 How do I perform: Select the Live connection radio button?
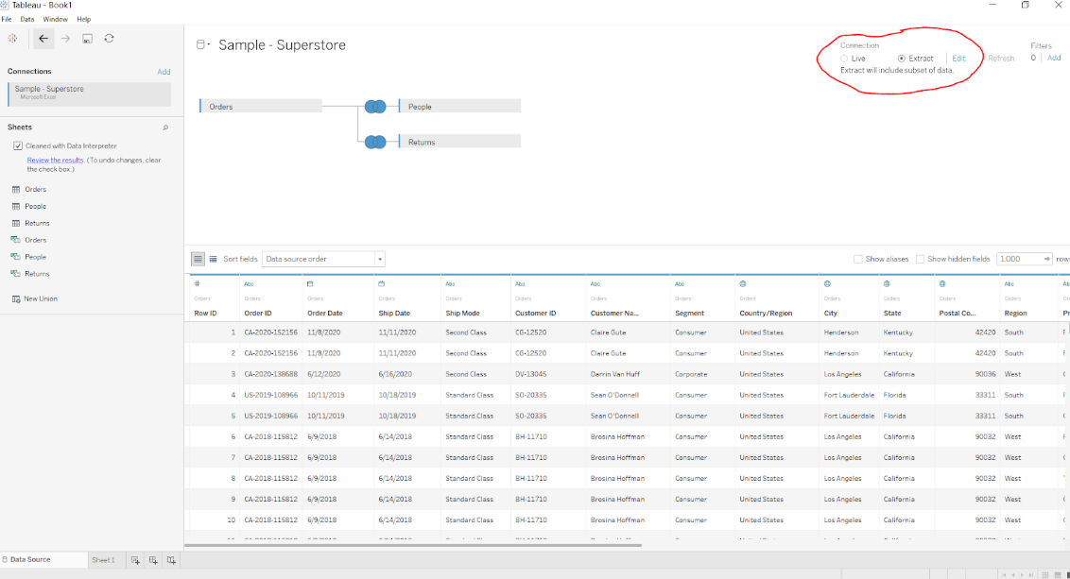pyautogui.click(x=844, y=59)
